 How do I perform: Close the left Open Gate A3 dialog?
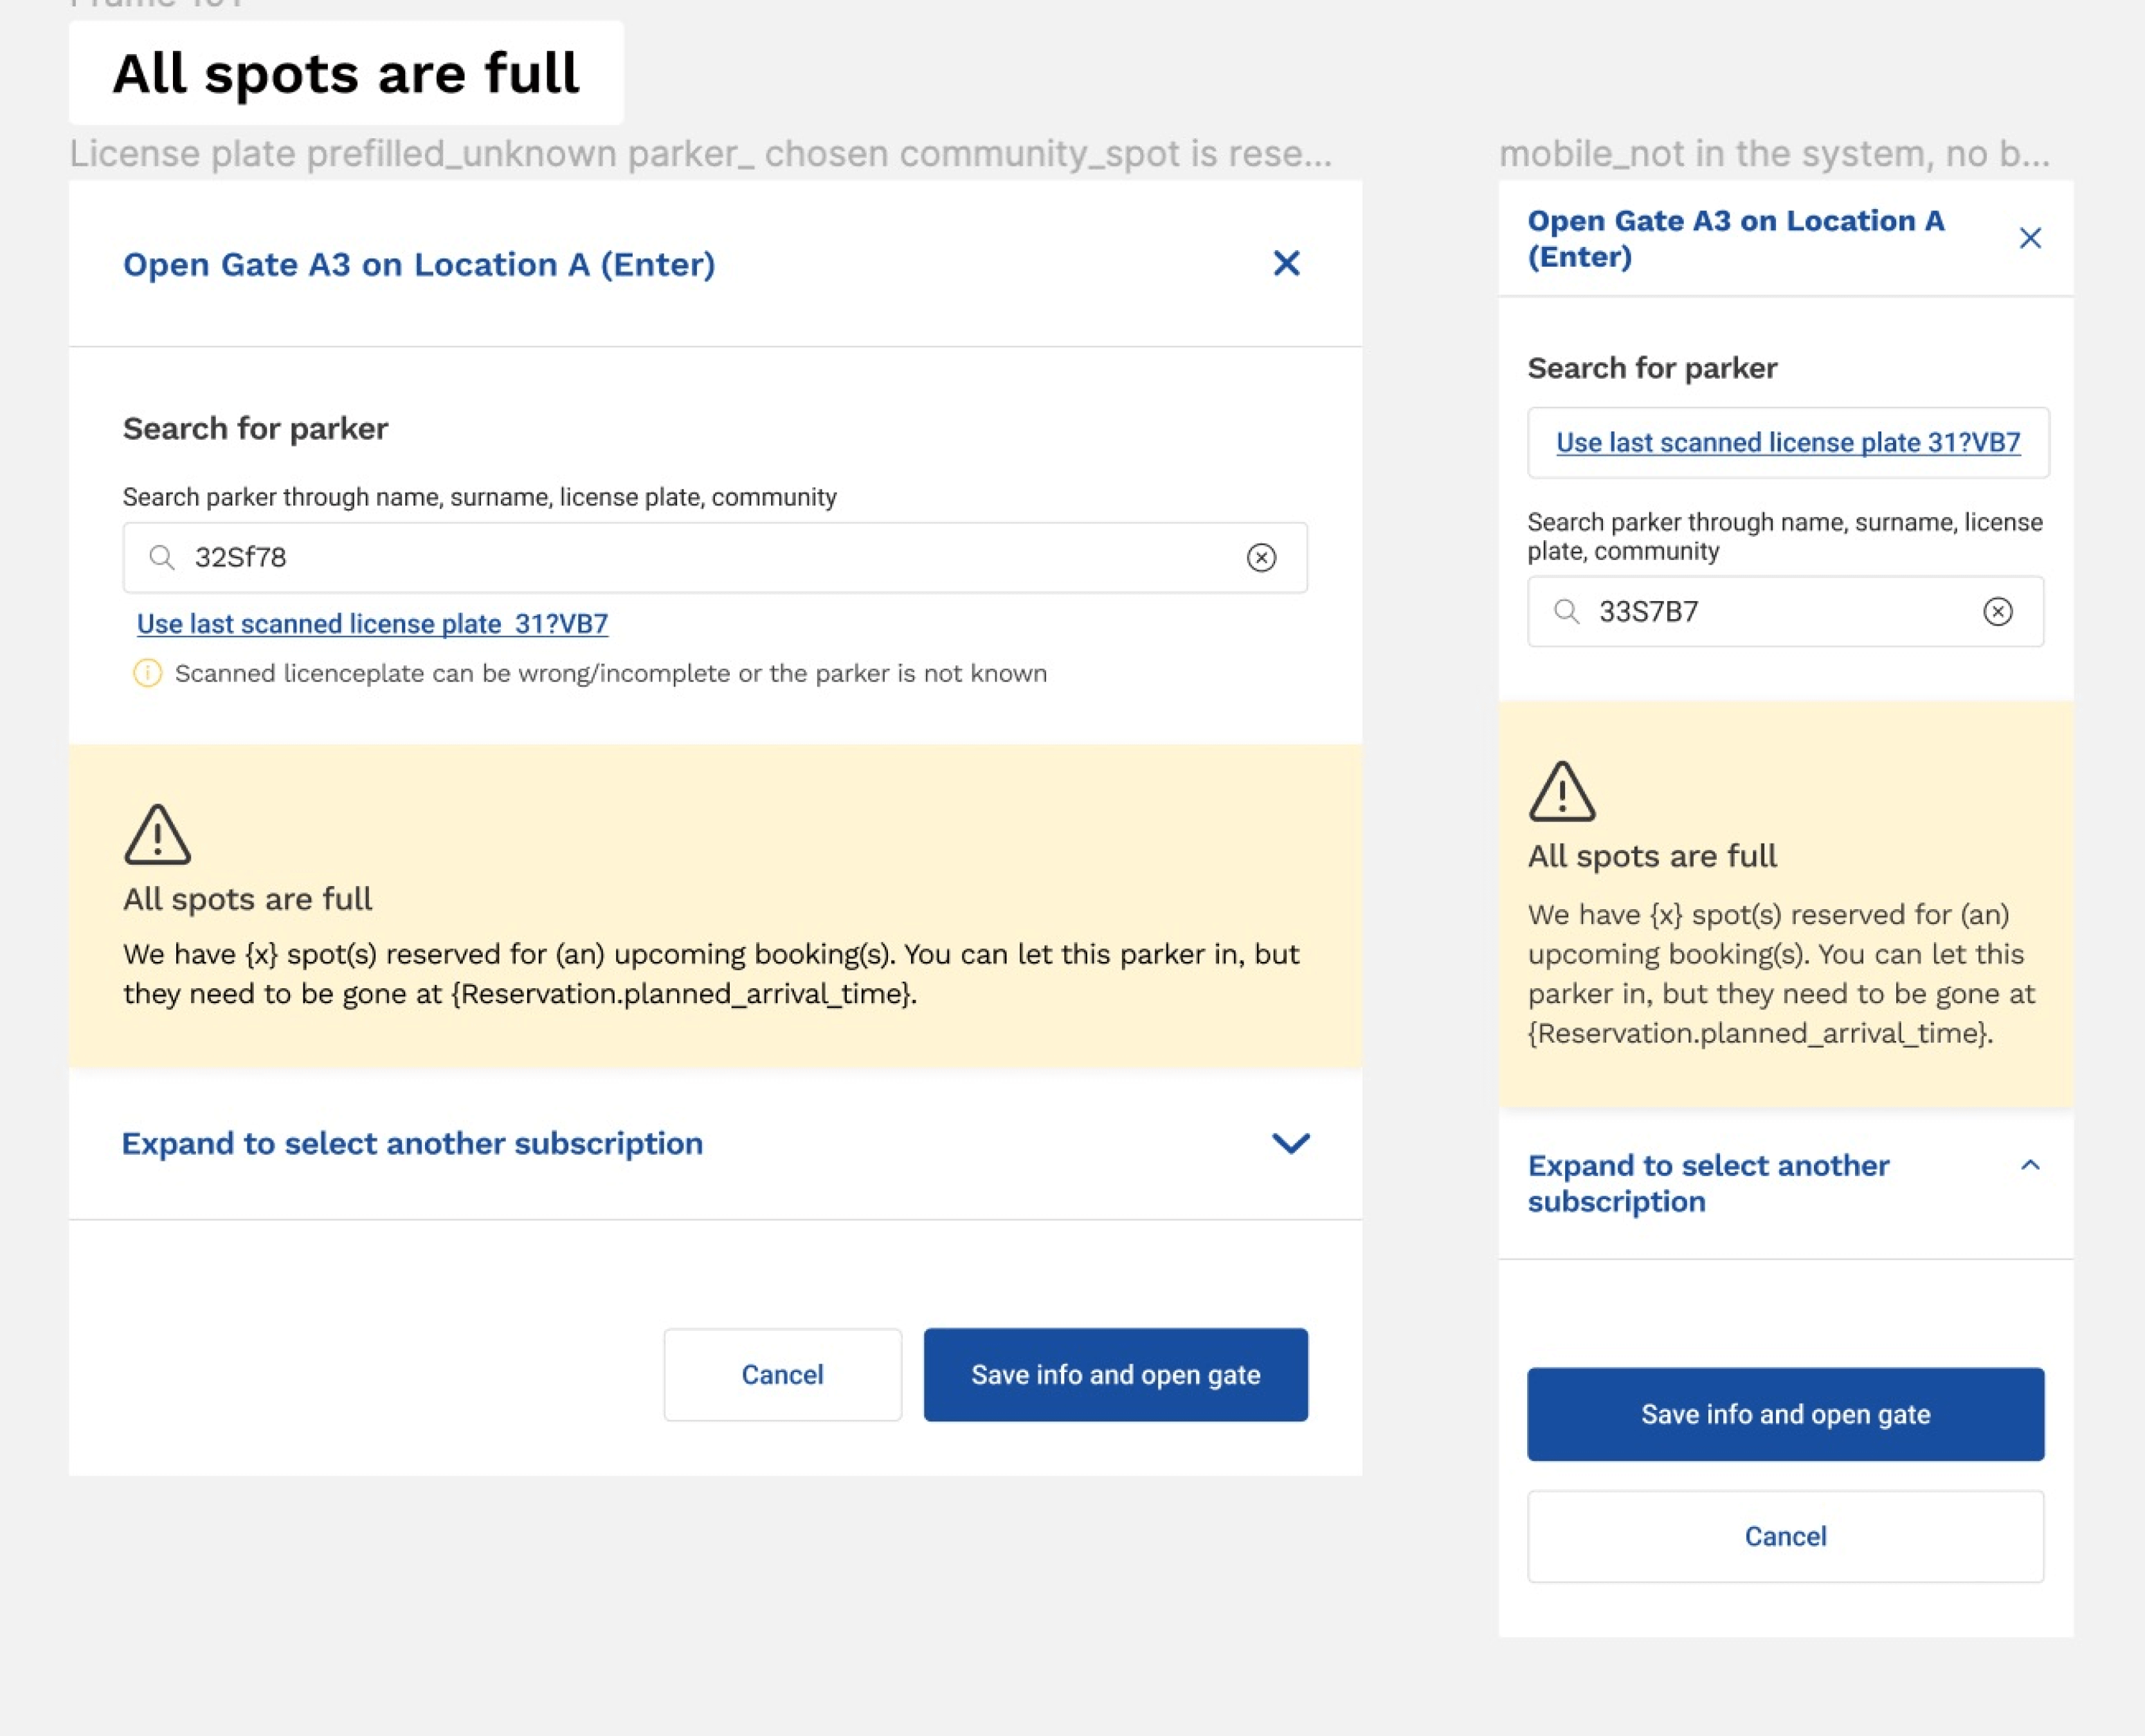(1287, 264)
